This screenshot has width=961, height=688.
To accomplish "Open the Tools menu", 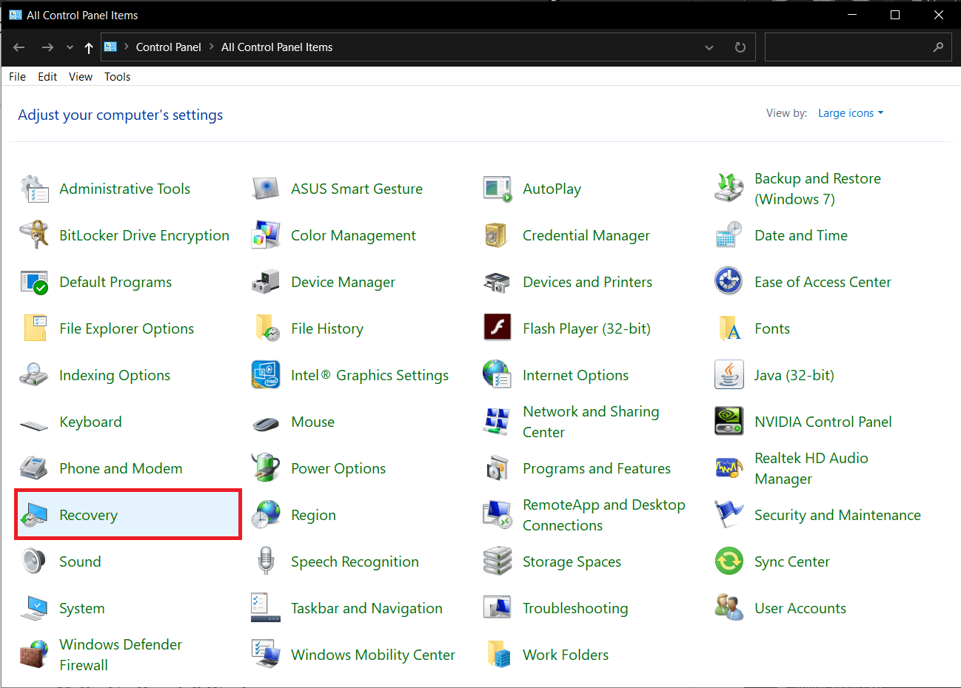I will tap(117, 76).
